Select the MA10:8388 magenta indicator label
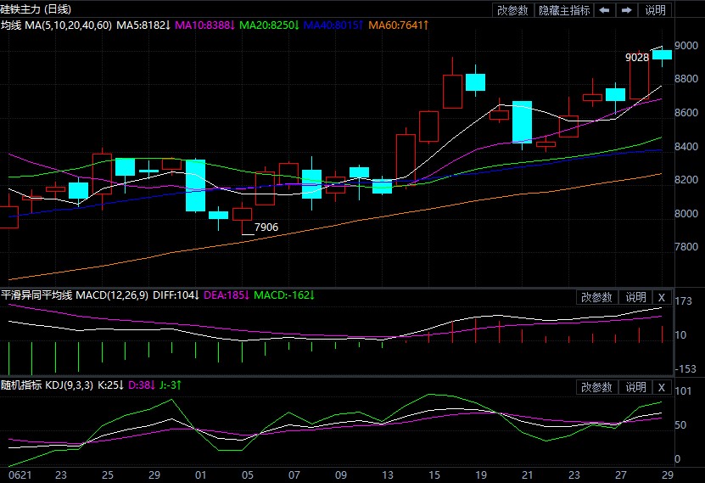 pos(205,26)
